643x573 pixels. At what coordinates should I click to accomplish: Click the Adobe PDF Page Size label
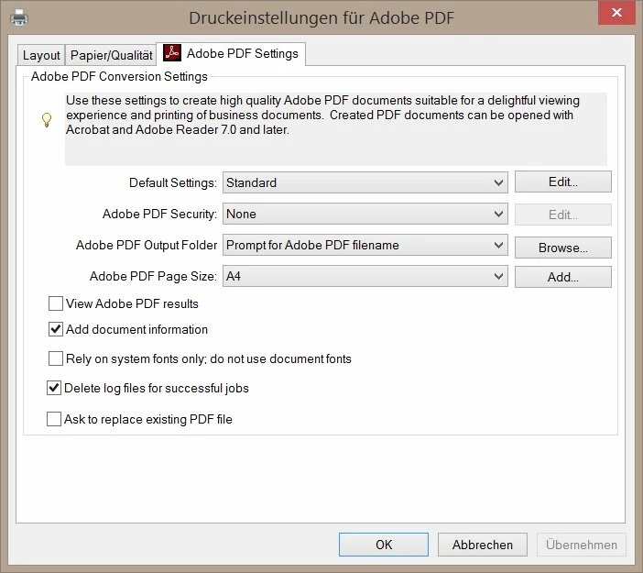tap(153, 276)
